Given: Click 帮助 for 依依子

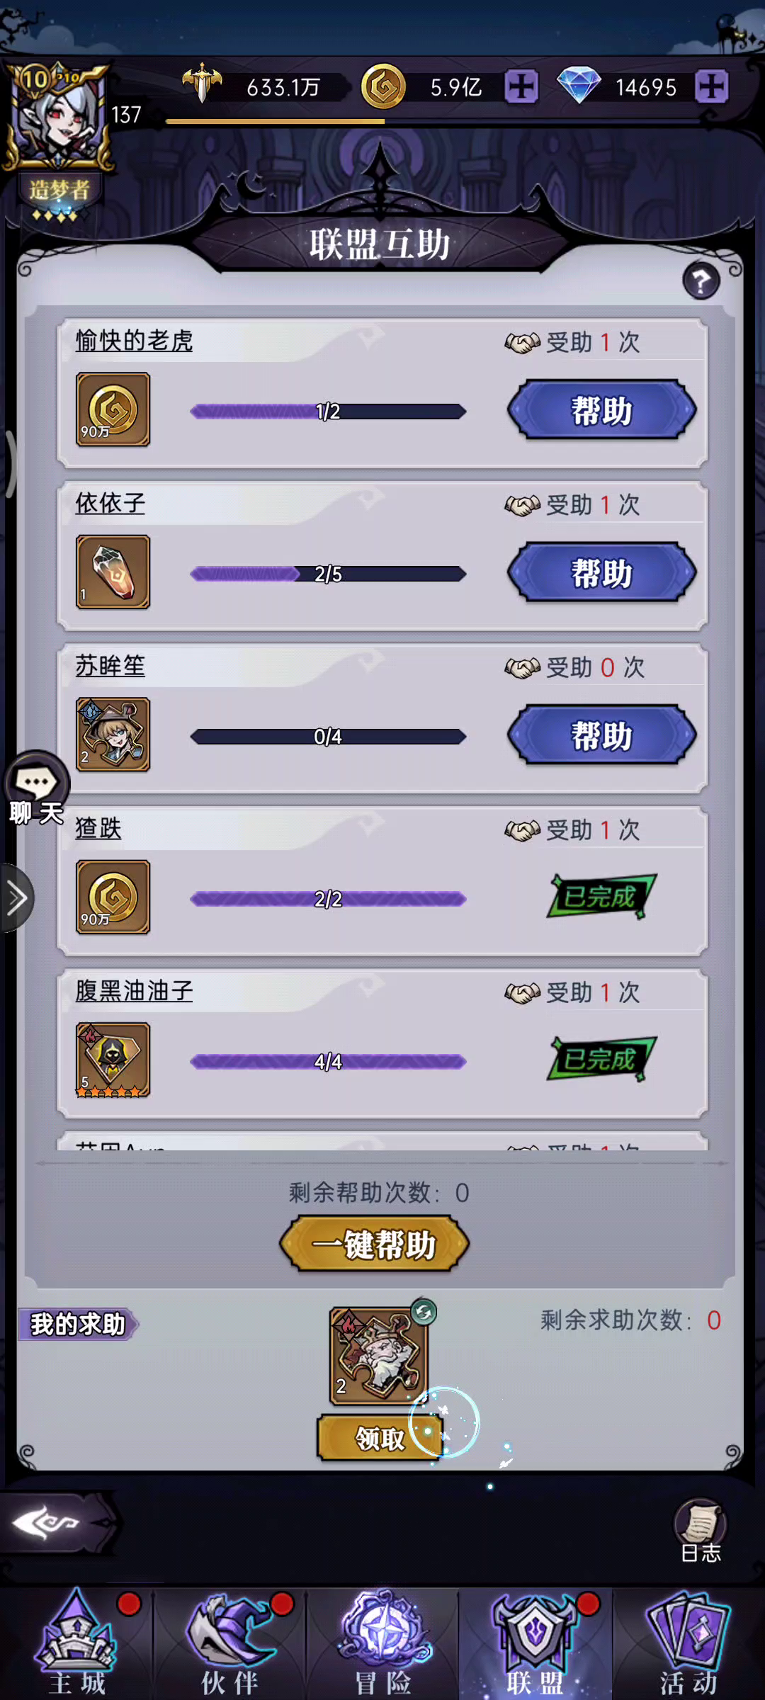Looking at the screenshot, I should [x=602, y=573].
